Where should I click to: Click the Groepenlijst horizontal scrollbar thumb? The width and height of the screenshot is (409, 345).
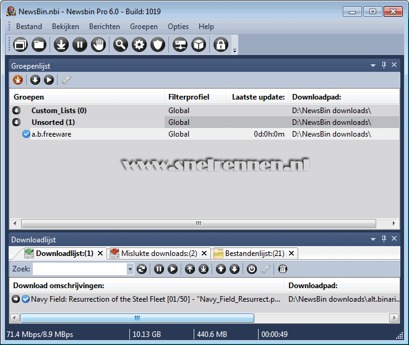(199, 223)
